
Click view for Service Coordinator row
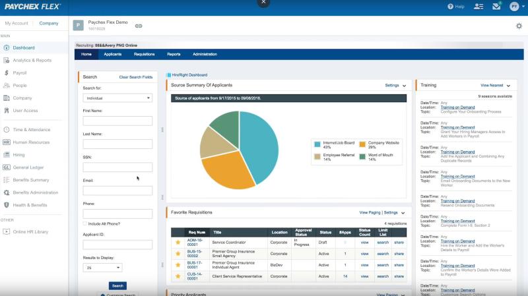[365, 242]
